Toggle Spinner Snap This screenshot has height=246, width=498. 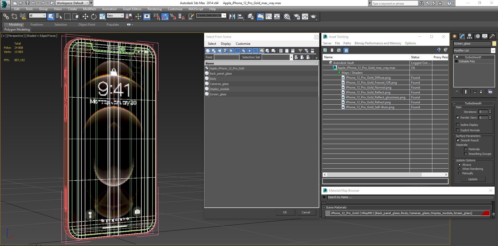(181, 17)
